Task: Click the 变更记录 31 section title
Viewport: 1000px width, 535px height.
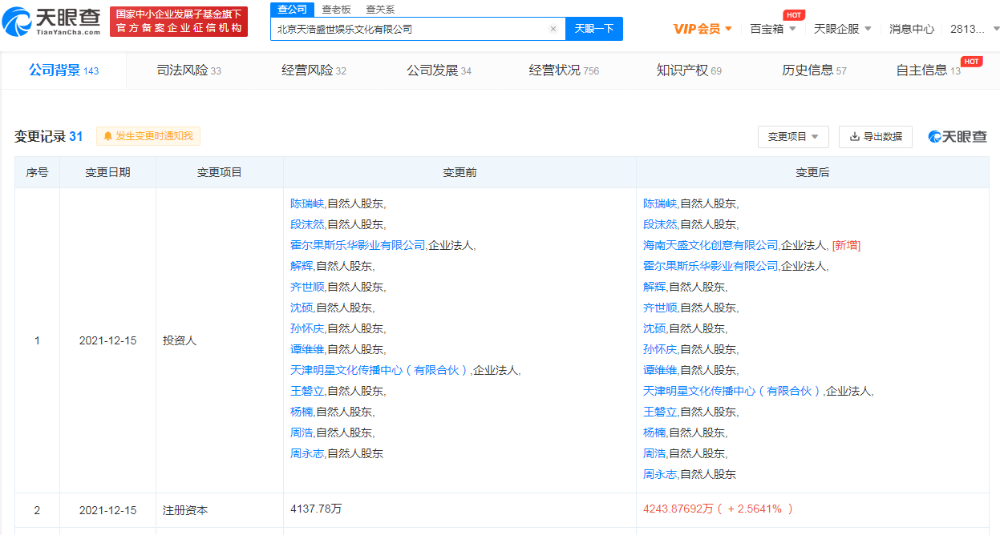Action: coord(48,136)
